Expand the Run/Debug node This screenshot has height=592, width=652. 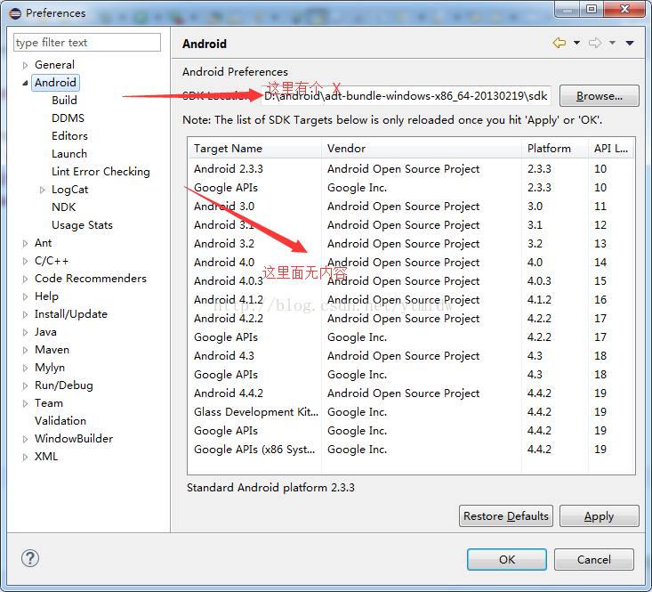26,386
